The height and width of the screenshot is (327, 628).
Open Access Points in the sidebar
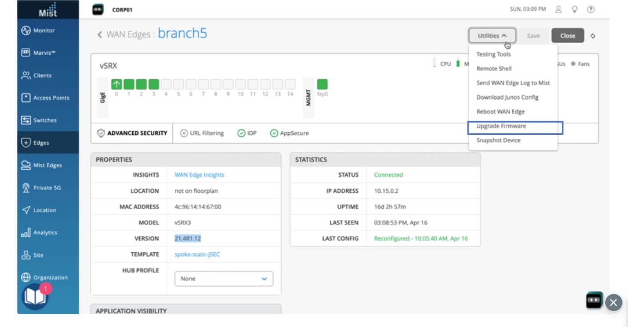coord(48,98)
